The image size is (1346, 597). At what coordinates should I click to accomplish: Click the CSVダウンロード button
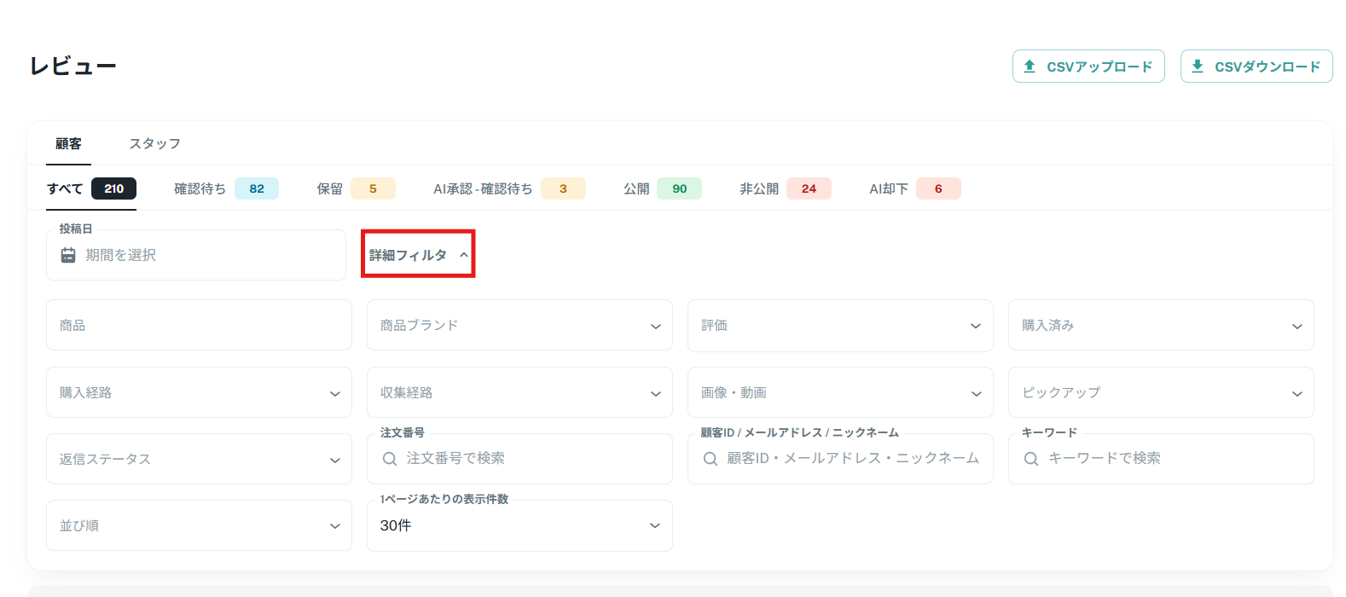click(x=1256, y=67)
